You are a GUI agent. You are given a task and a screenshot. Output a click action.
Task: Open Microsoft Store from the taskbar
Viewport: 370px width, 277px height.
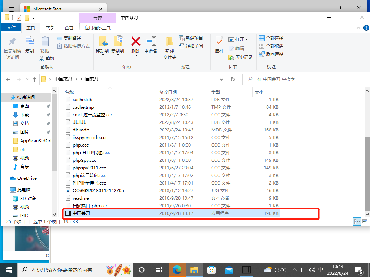(x=211, y=270)
